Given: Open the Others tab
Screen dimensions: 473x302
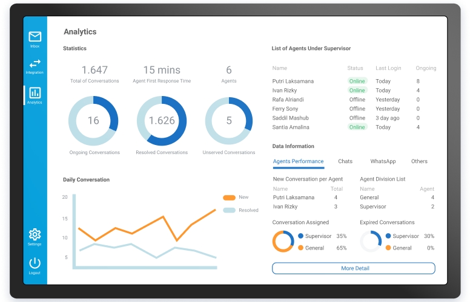Looking at the screenshot, I should tap(419, 161).
